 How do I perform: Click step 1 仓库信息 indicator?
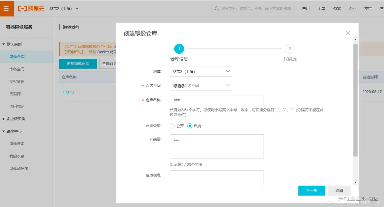pyautogui.click(x=179, y=49)
